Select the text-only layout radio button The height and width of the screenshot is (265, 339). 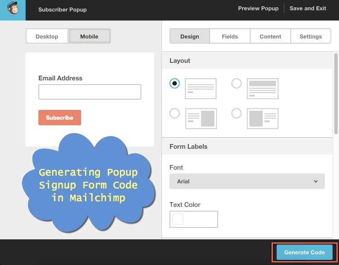pyautogui.click(x=175, y=83)
